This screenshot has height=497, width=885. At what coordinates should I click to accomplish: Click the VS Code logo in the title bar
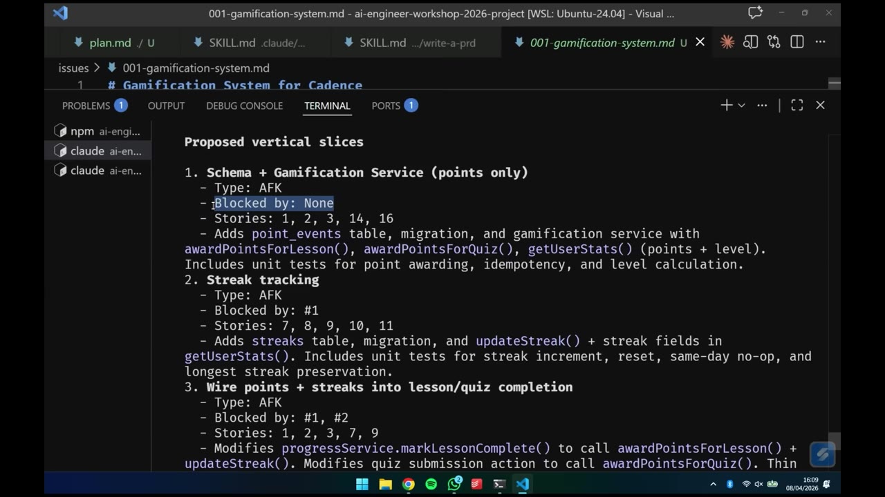click(x=60, y=13)
